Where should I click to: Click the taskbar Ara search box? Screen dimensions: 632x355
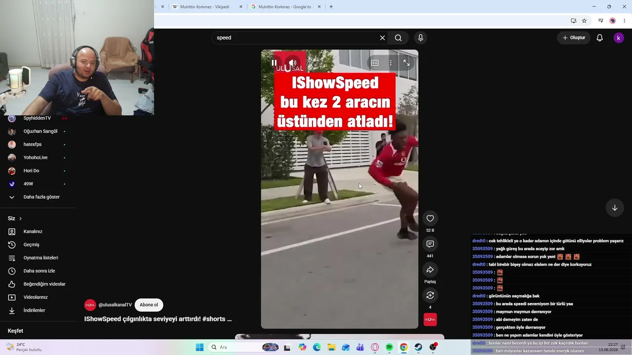pyautogui.click(x=243, y=347)
